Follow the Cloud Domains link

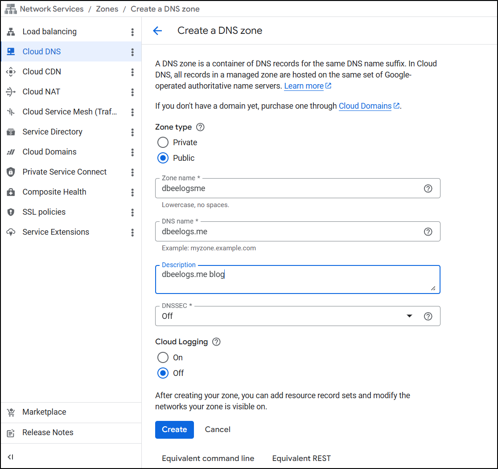(365, 106)
